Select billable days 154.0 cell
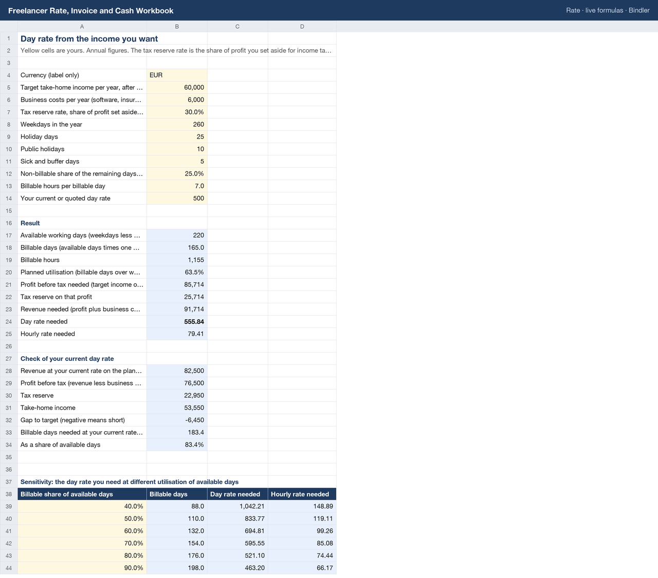 point(177,543)
